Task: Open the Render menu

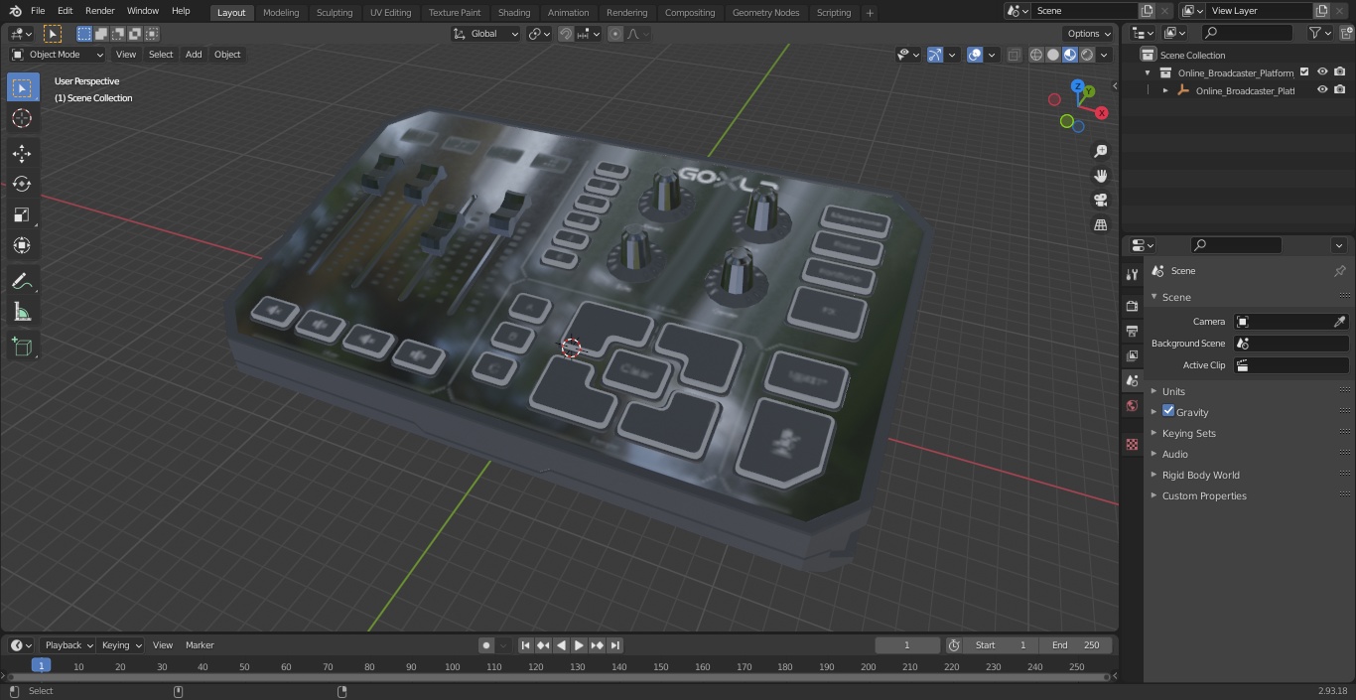Action: pyautogui.click(x=99, y=11)
